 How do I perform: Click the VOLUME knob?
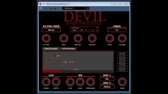tap(122, 38)
